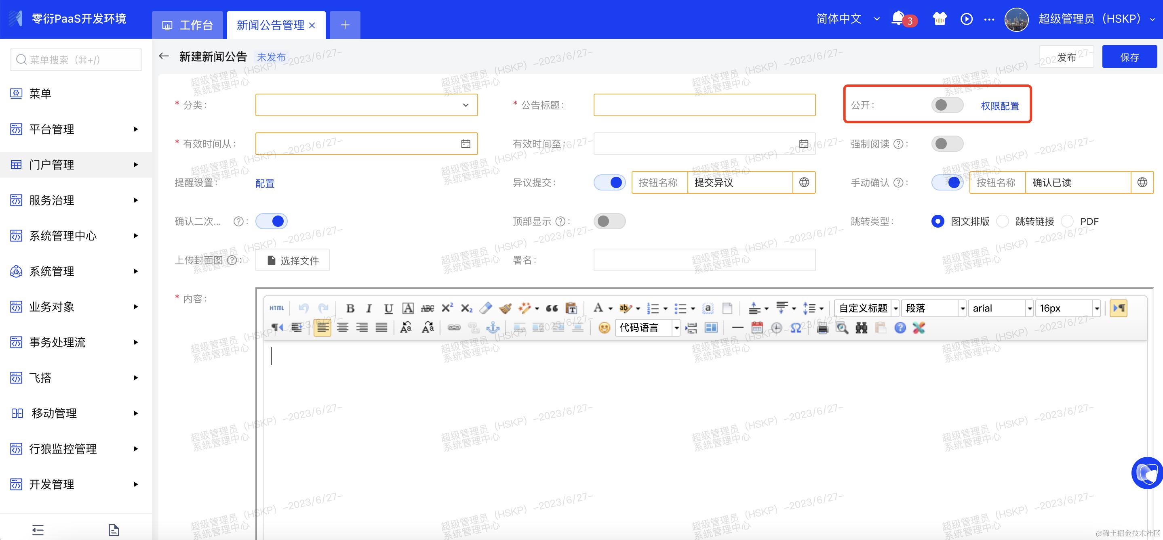The height and width of the screenshot is (540, 1163).
Task: Click the 保存 button
Action: (1129, 57)
